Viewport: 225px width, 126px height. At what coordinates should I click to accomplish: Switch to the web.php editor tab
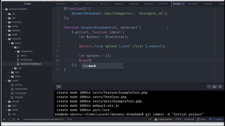pos(208,4)
